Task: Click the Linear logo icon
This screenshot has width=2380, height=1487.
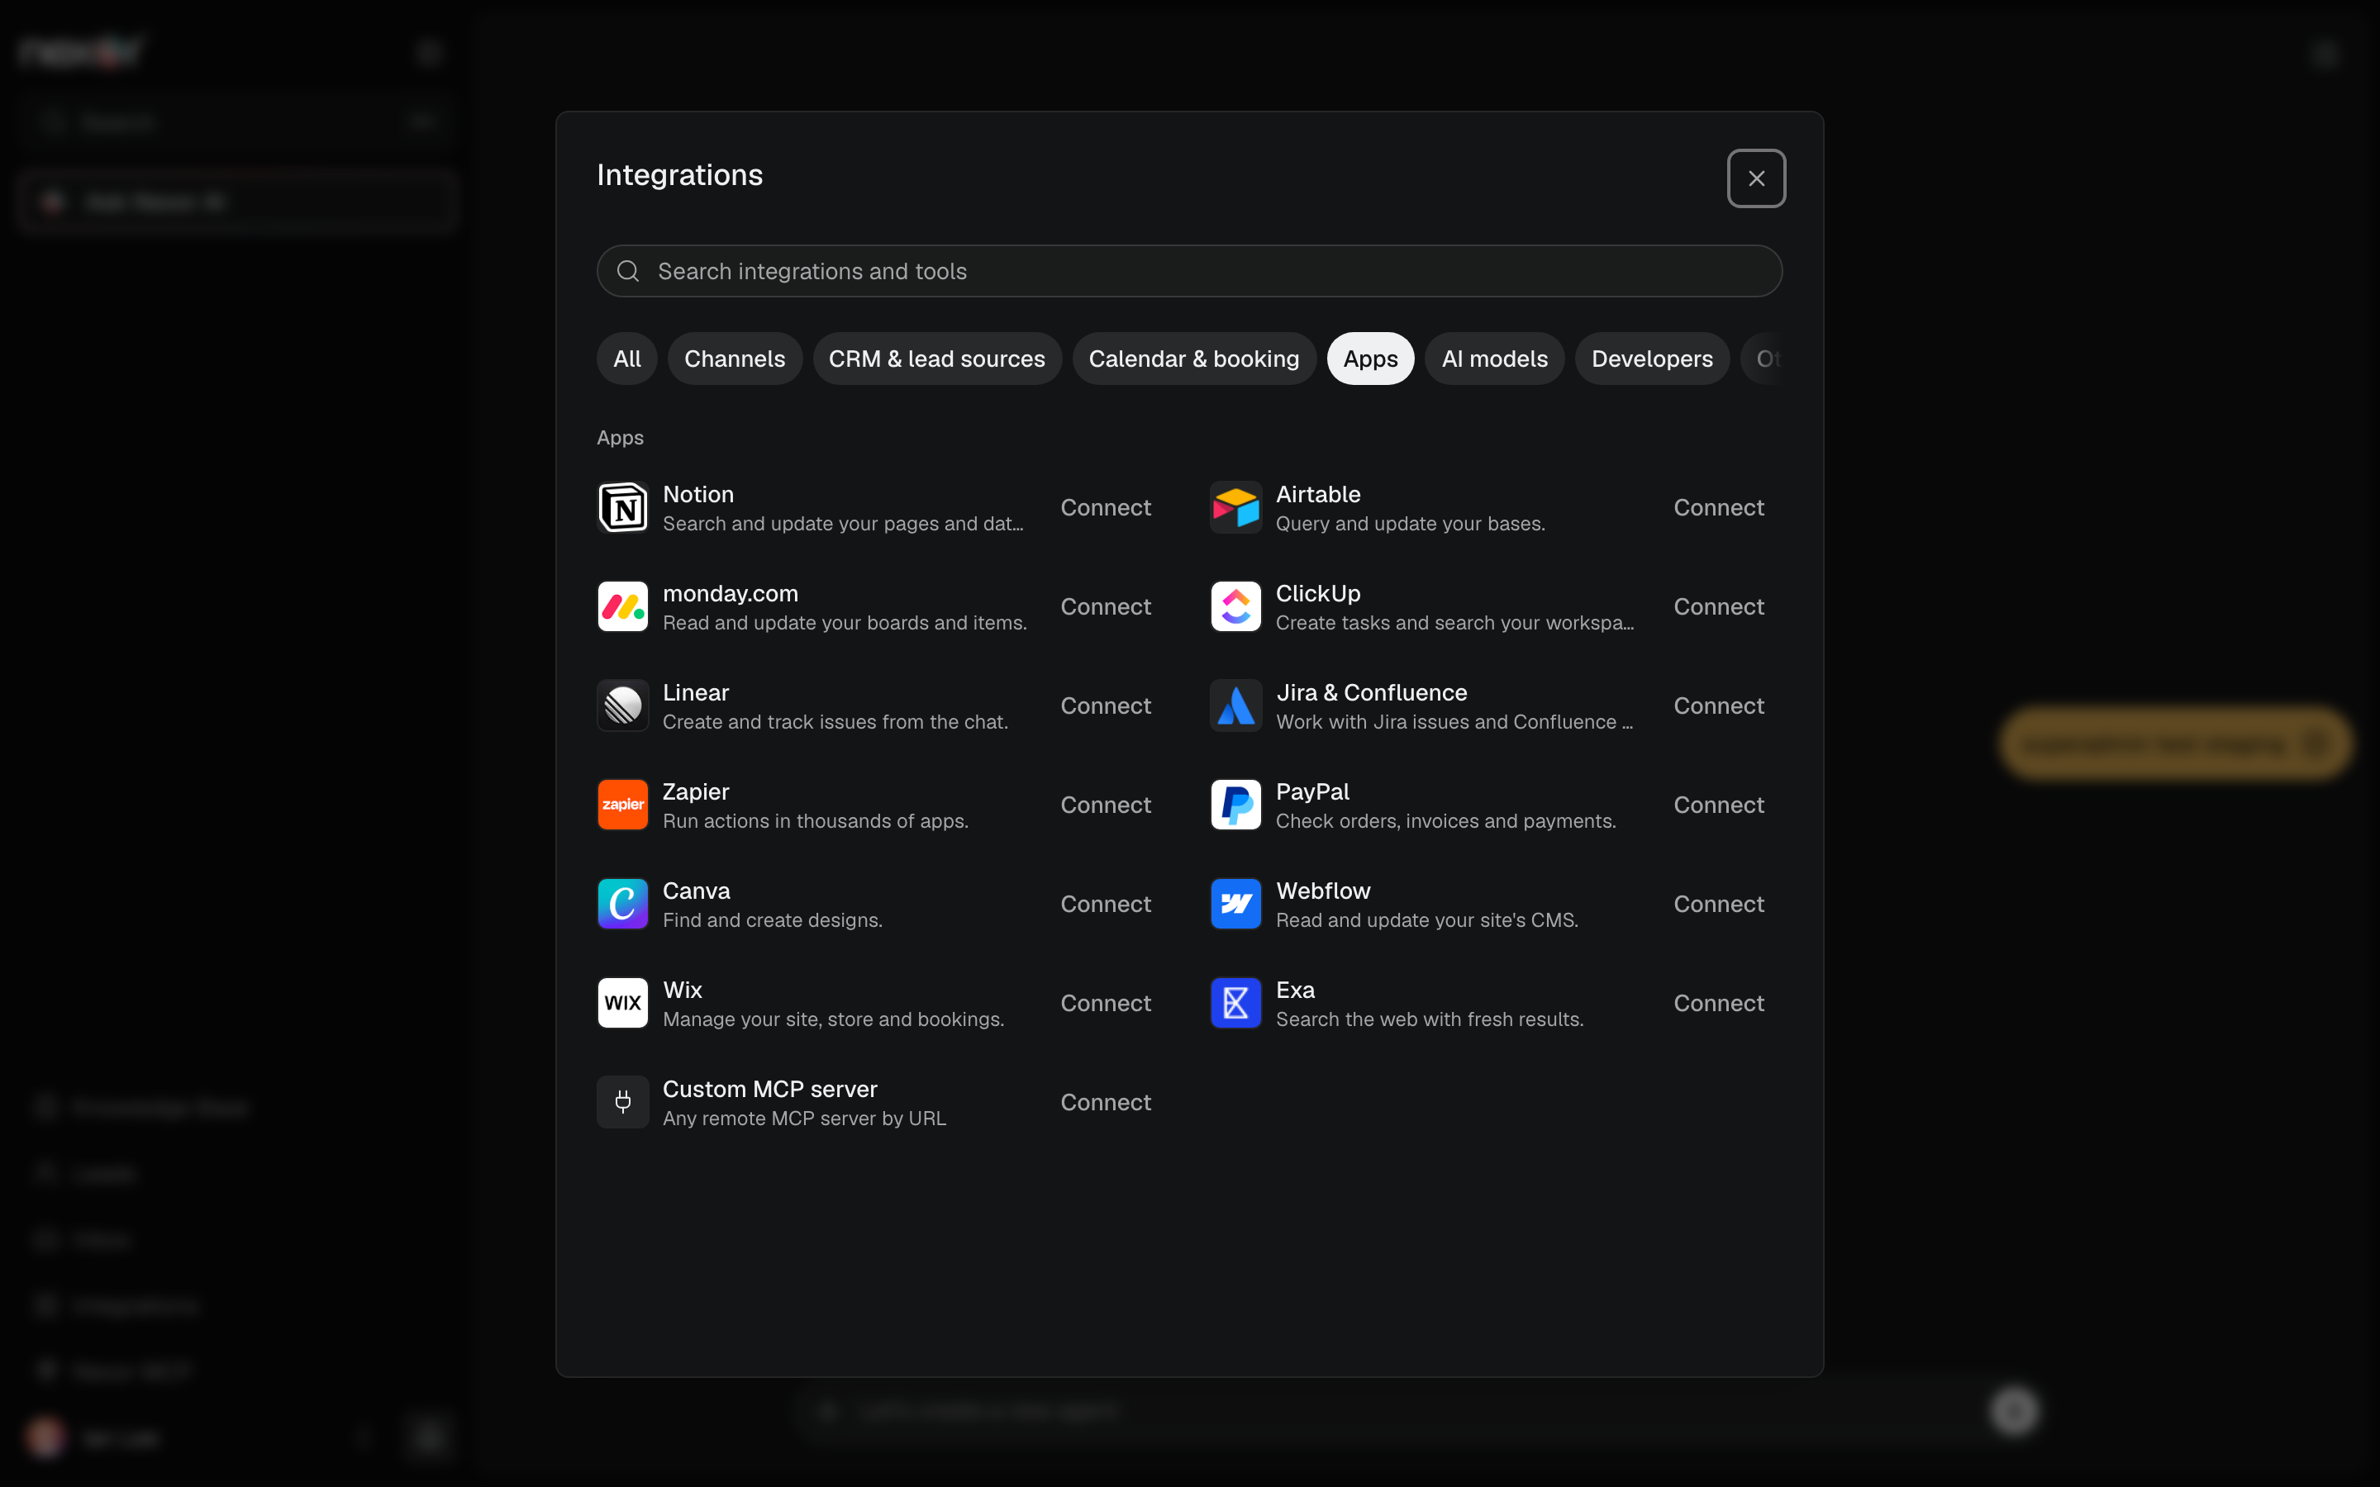Action: click(x=622, y=706)
